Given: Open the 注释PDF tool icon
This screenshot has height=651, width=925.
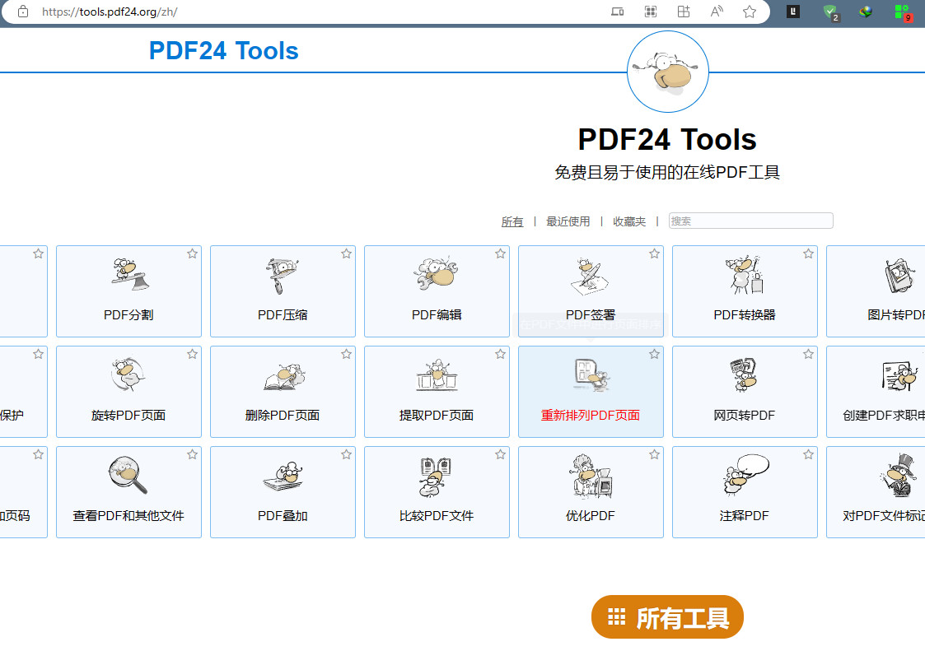Looking at the screenshot, I should [745, 475].
